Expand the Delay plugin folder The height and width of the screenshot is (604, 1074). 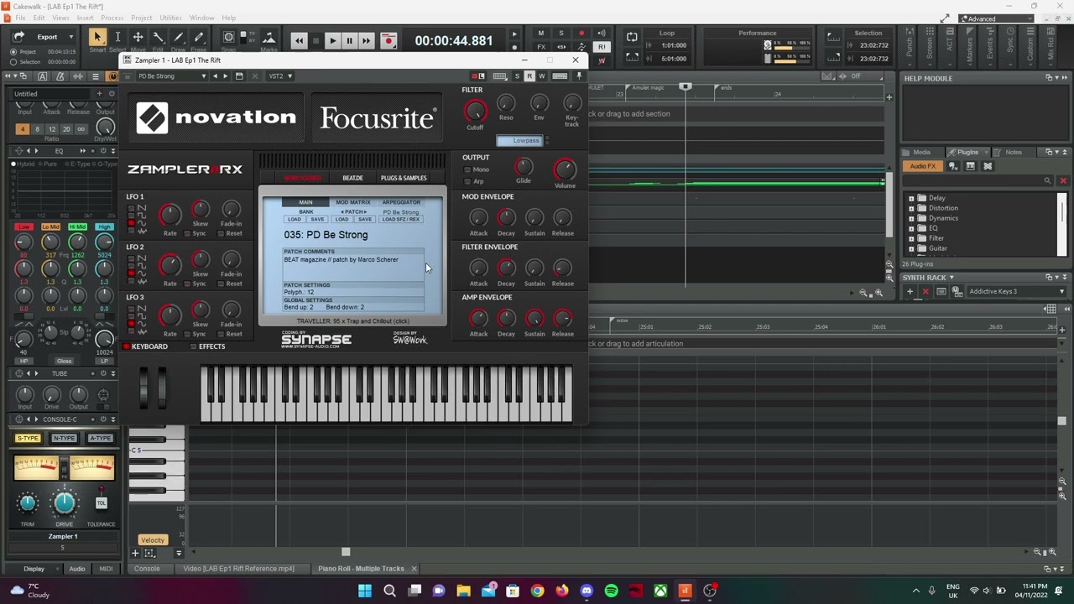click(x=912, y=199)
